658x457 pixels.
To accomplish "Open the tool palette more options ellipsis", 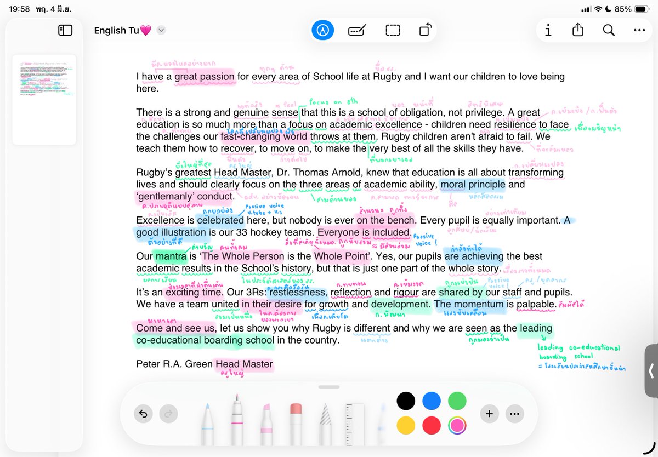I will pos(514,414).
